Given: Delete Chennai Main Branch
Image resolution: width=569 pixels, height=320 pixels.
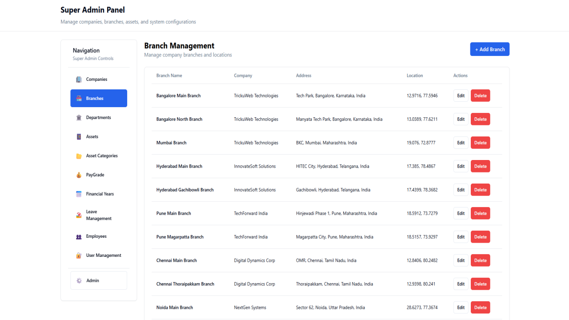Looking at the screenshot, I should pos(481,260).
